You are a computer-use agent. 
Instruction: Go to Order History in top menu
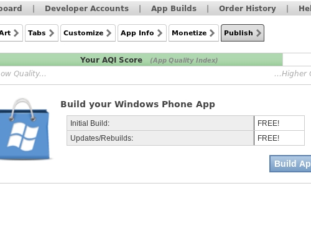tap(248, 9)
